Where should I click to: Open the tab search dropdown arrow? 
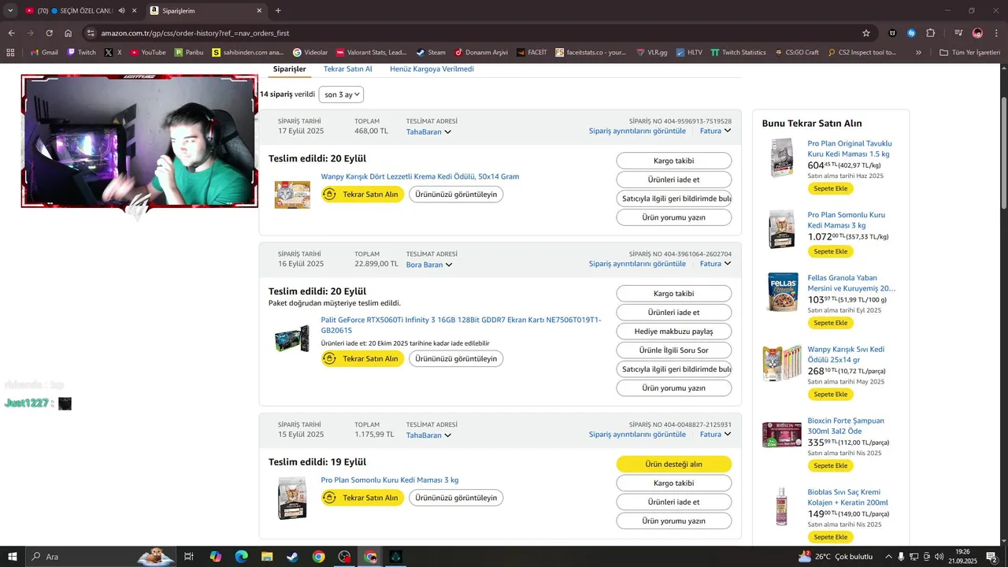tap(10, 10)
